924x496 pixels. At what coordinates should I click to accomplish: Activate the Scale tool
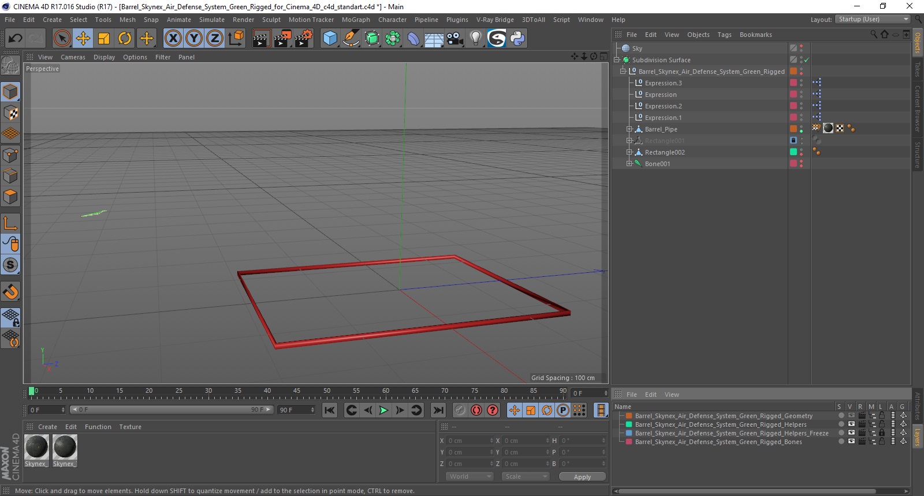(104, 39)
